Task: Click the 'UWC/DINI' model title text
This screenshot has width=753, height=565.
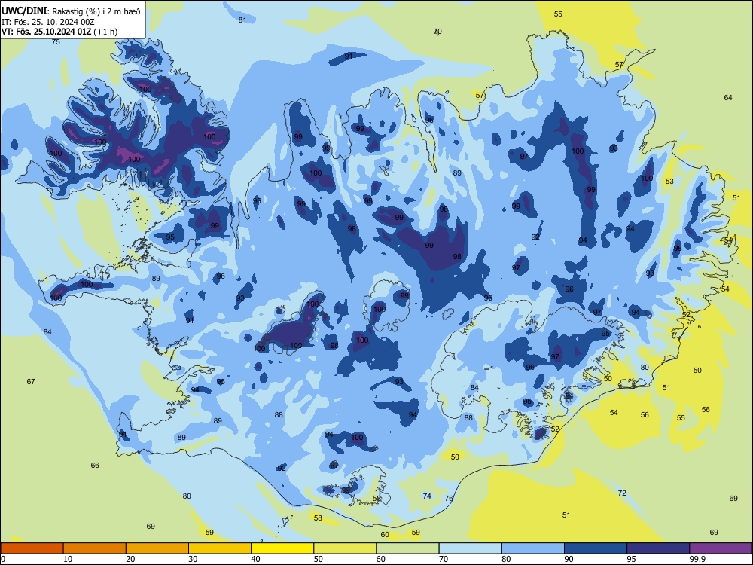Action: coord(24,11)
